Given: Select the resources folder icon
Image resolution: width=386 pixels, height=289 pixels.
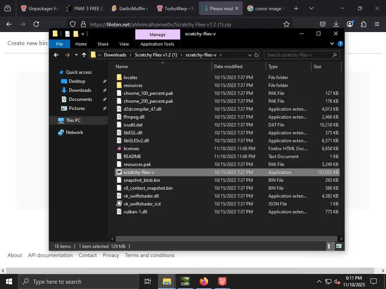Looking at the screenshot, I should click(x=119, y=85).
